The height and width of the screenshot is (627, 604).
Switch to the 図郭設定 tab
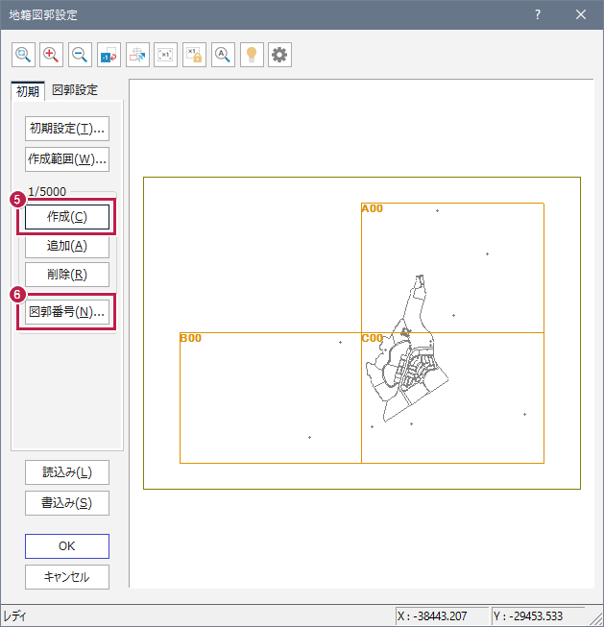coord(75,90)
